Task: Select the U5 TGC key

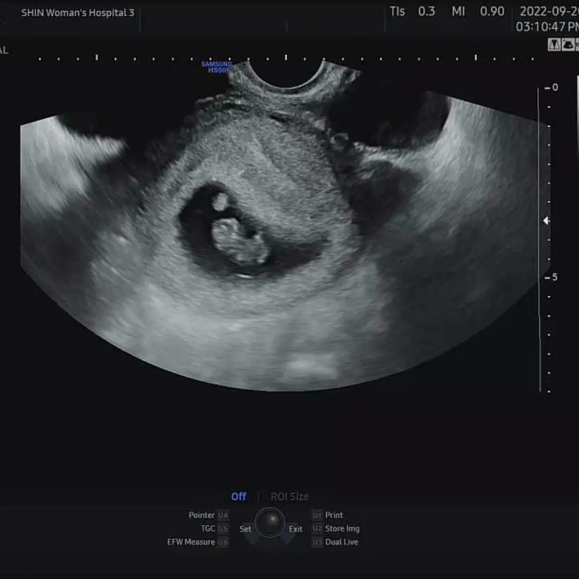Action: pos(222,529)
